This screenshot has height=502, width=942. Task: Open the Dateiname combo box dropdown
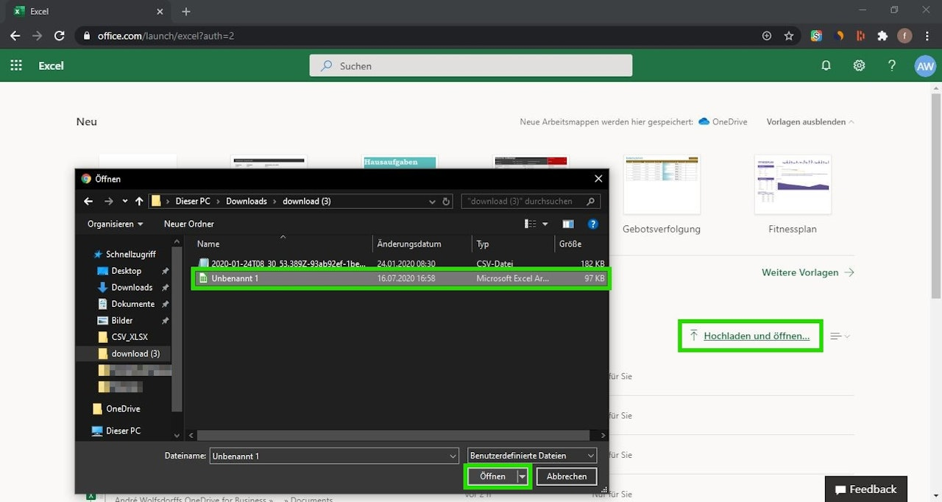pos(453,456)
